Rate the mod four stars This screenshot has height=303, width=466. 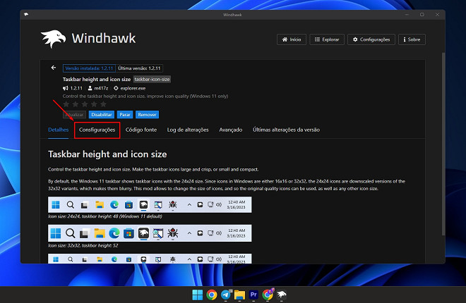(94, 104)
